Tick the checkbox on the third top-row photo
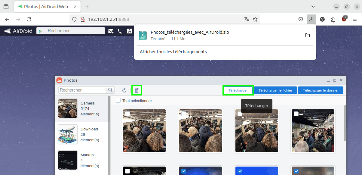 click(240, 114)
